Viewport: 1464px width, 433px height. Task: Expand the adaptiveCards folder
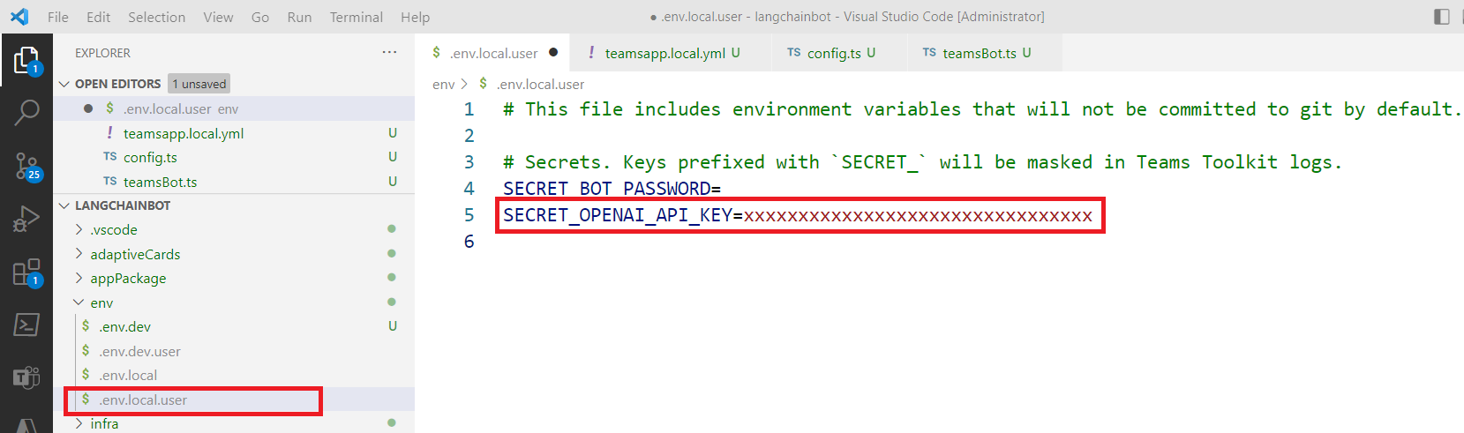click(134, 255)
